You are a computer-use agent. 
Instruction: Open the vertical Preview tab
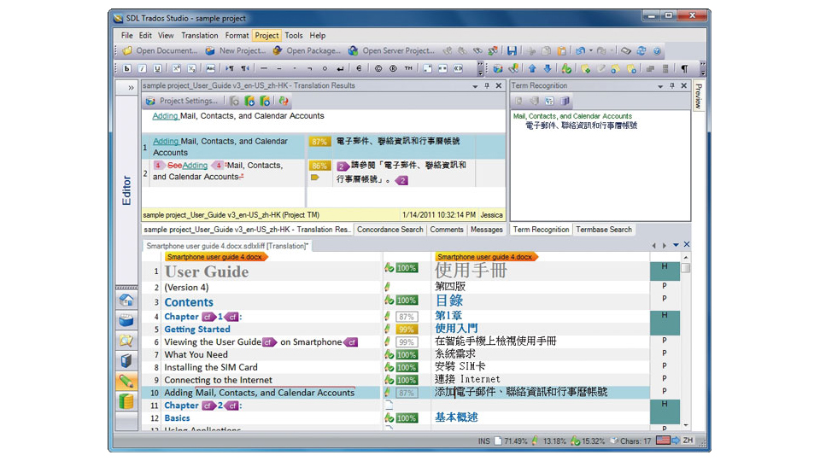[x=698, y=96]
